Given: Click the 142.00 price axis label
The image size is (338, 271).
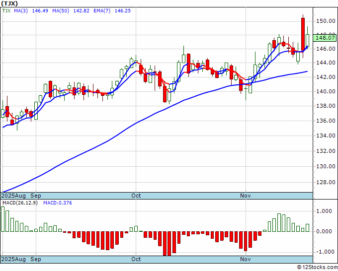Looking at the screenshot, I should pyautogui.click(x=326, y=77).
